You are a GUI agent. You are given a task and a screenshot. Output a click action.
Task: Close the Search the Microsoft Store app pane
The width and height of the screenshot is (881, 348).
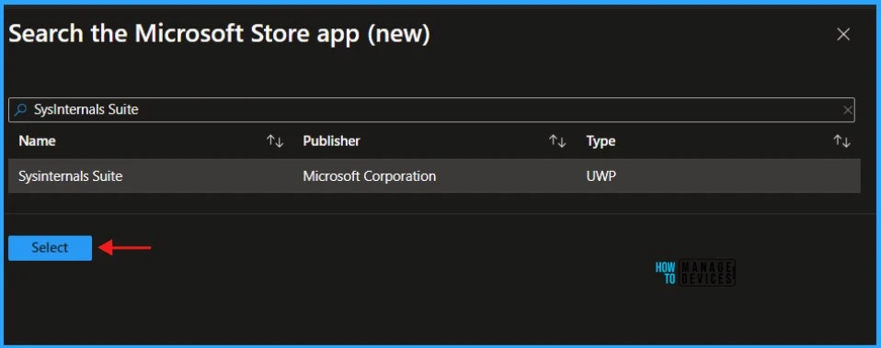842,35
